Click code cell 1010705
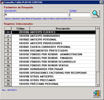 point(21,73)
